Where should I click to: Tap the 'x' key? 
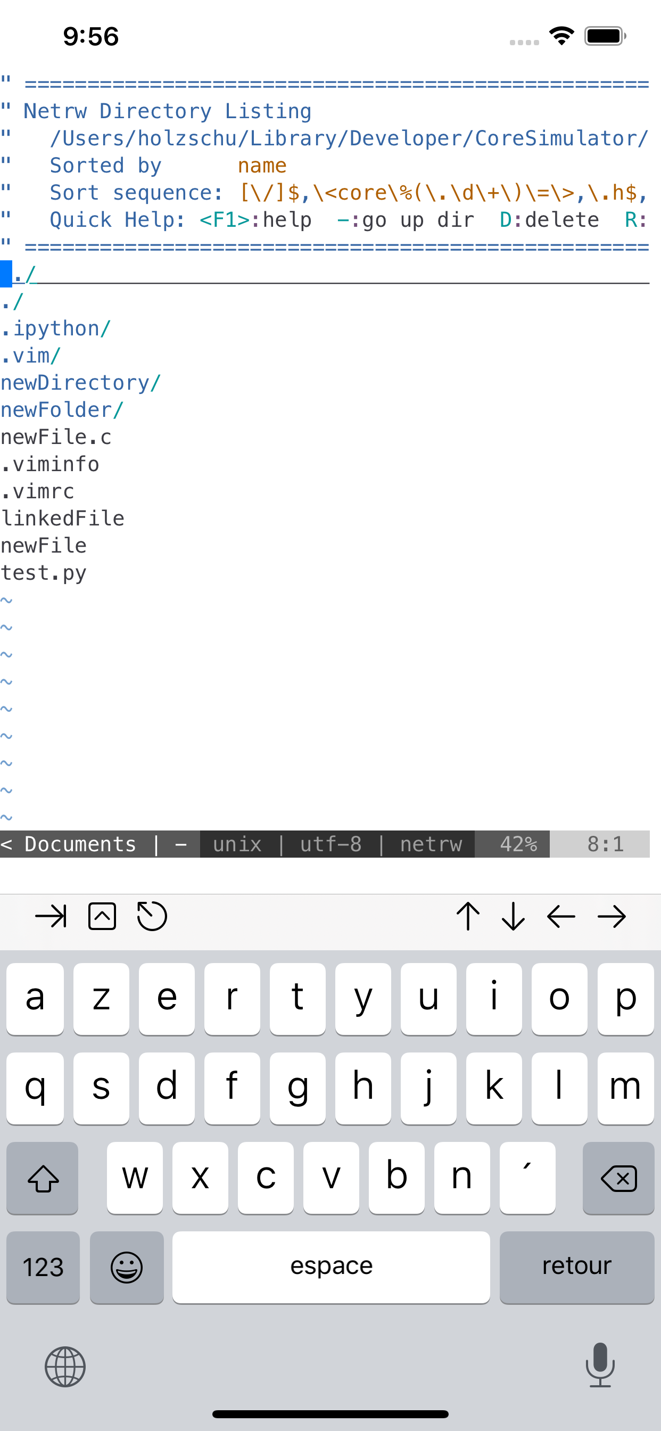click(x=200, y=1178)
